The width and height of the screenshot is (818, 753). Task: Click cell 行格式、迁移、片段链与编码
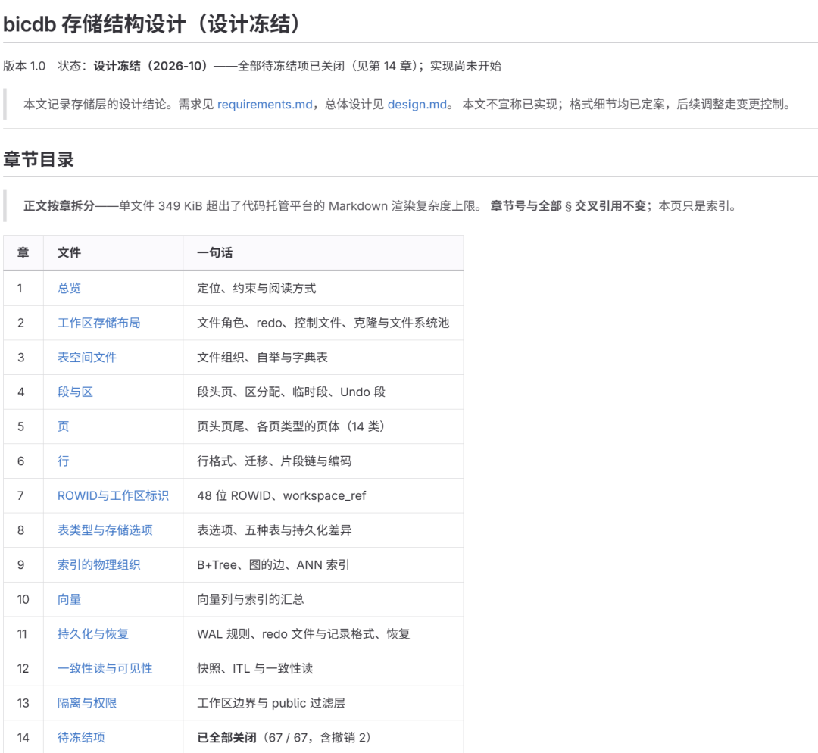pos(323,461)
